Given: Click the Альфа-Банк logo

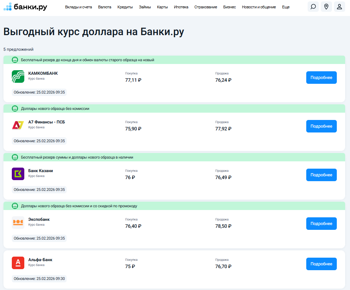Looking at the screenshot, I should point(18,263).
